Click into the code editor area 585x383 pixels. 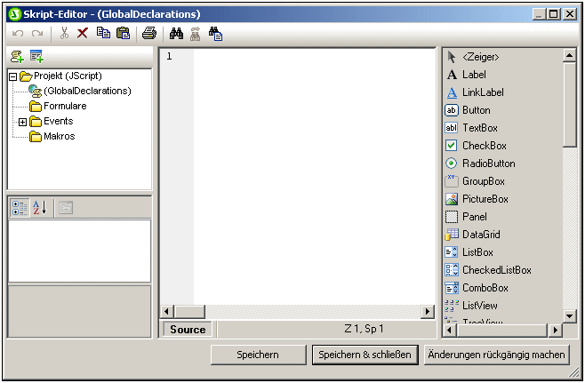[x=314, y=177]
